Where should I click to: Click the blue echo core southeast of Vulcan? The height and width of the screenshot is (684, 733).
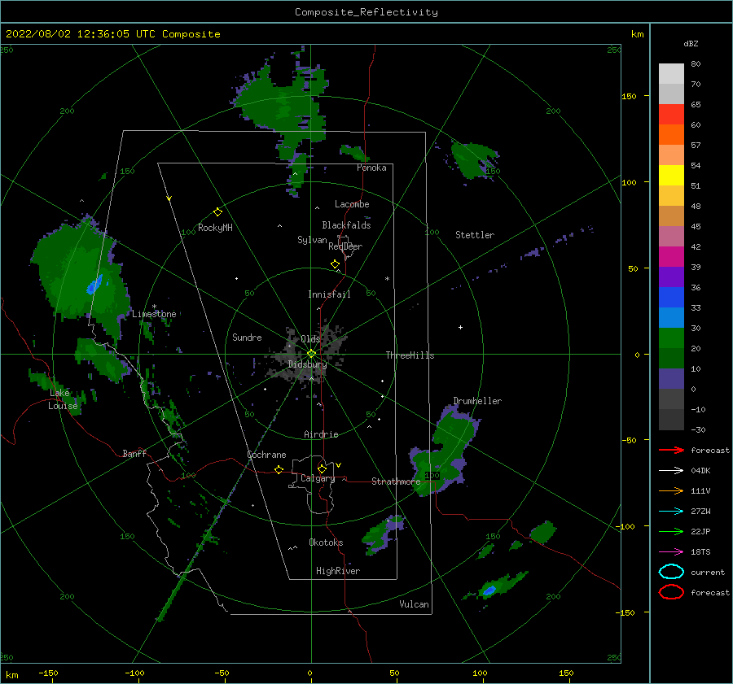[x=489, y=590]
